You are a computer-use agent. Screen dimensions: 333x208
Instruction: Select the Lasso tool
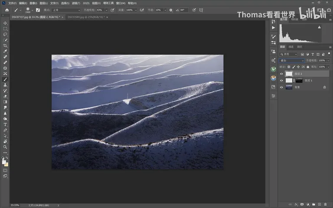pyautogui.click(x=5, y=34)
